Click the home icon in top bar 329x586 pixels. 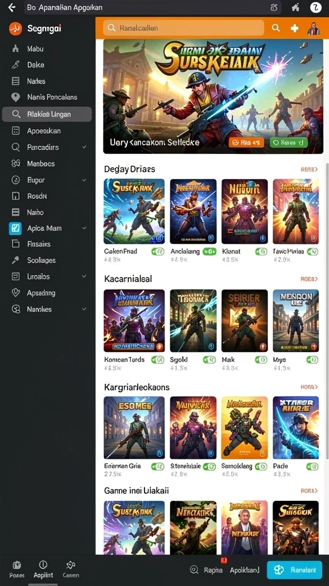point(295,7)
